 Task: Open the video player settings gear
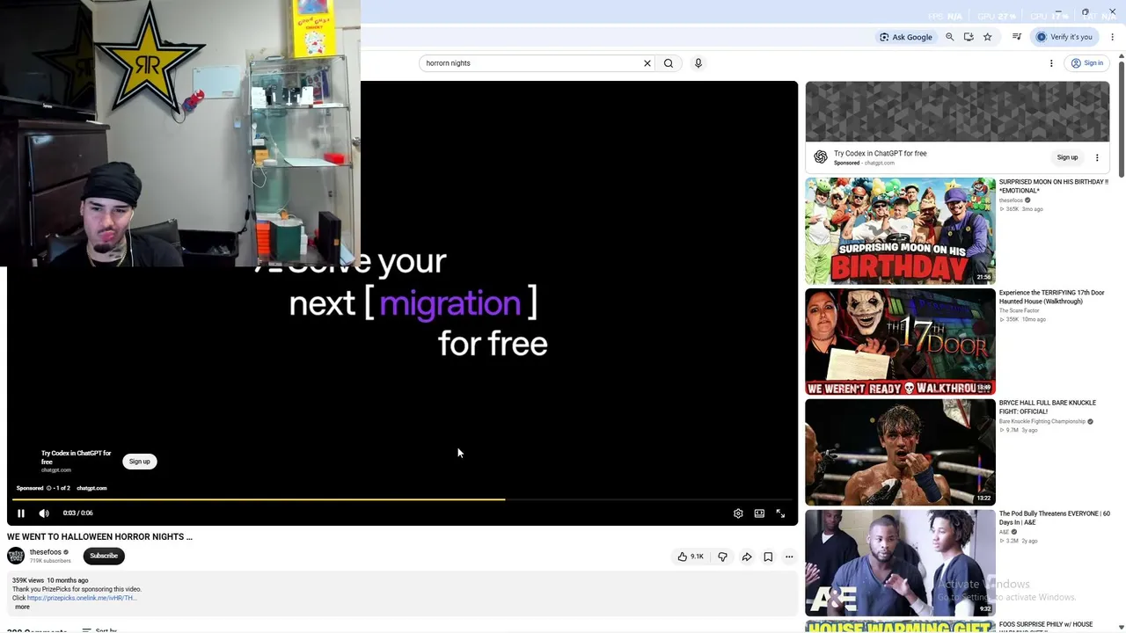coord(738,513)
